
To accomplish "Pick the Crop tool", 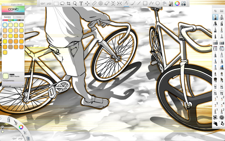I will (x=69, y=3).
